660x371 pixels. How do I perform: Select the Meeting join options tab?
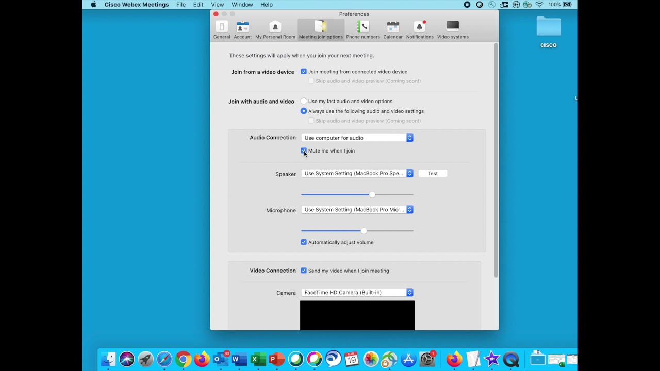tap(321, 30)
